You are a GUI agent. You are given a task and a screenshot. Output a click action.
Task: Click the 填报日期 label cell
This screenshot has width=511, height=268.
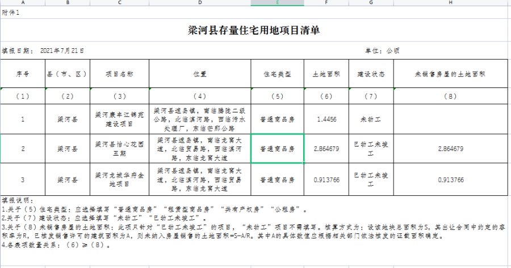click(x=18, y=51)
